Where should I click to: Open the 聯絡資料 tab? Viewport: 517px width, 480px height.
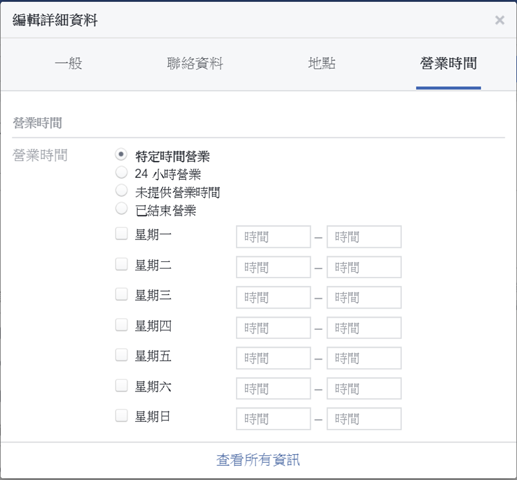pos(195,63)
